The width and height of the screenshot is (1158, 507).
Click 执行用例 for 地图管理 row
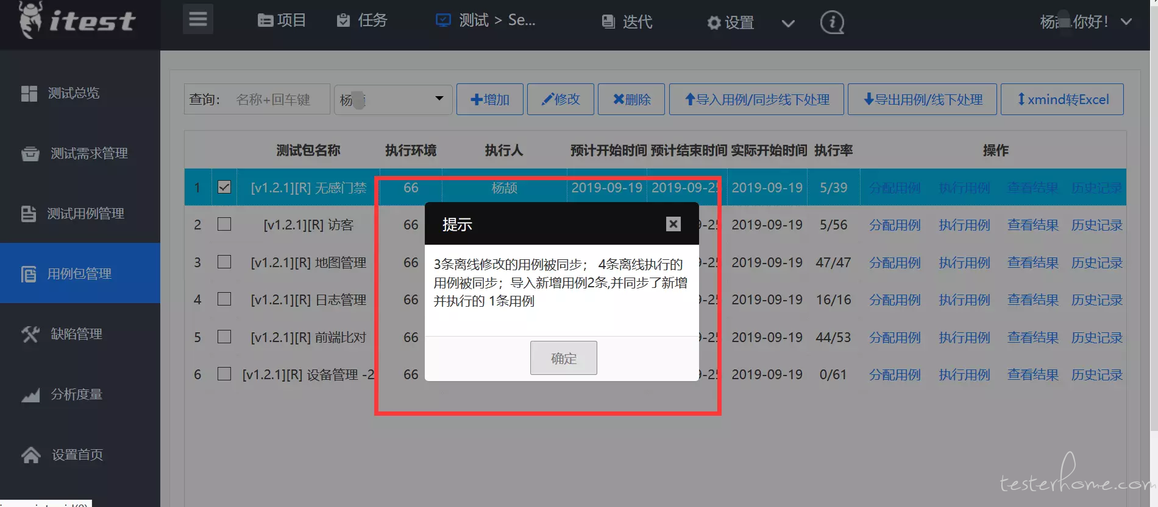point(964,263)
